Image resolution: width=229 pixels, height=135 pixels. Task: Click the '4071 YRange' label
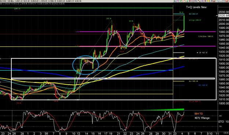[202, 118]
